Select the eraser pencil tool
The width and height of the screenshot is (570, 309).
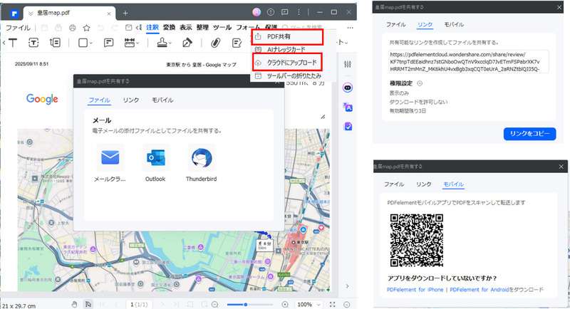point(187,43)
